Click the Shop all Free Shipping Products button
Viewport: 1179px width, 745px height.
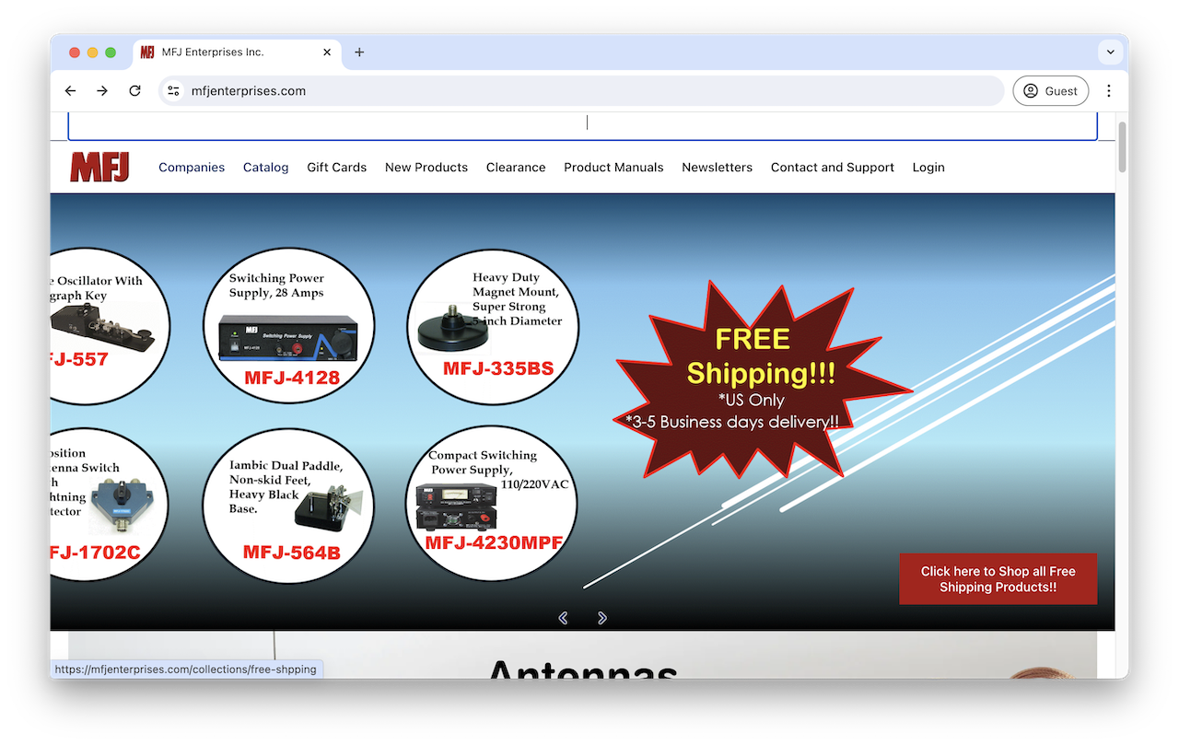[998, 579]
